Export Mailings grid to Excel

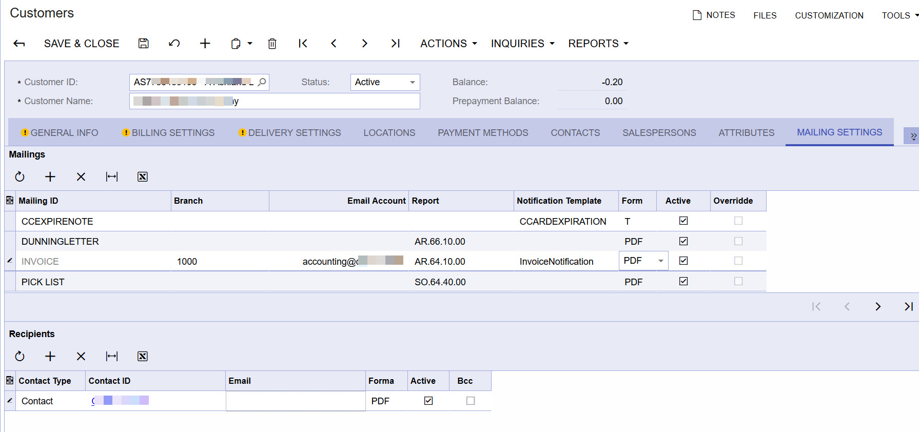pyautogui.click(x=143, y=177)
